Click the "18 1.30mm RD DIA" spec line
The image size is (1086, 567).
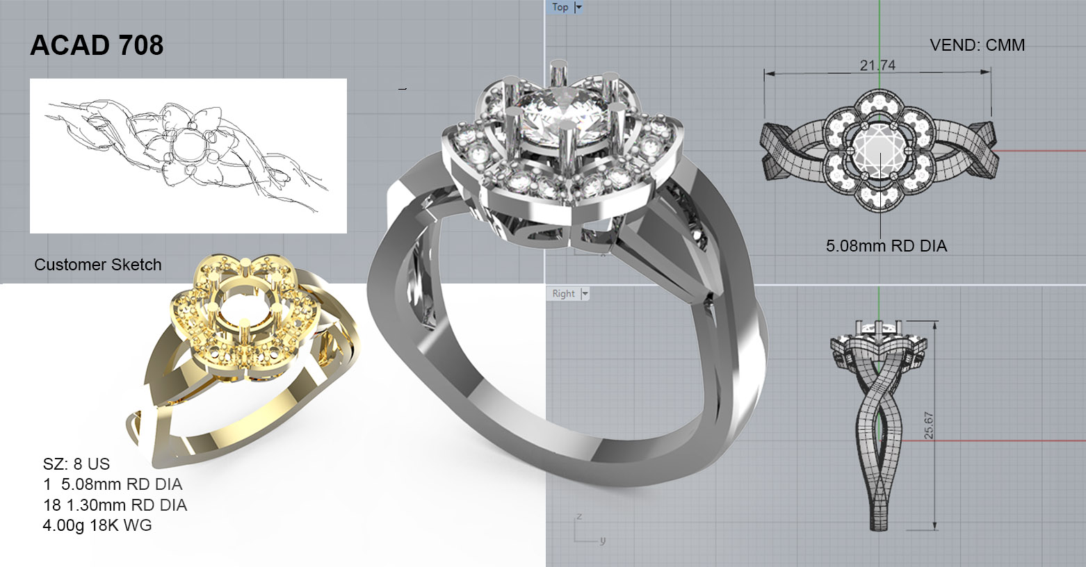click(x=115, y=505)
